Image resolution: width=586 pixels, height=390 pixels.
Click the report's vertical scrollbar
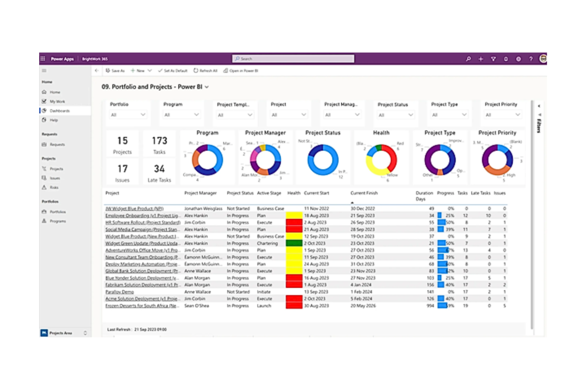[x=532, y=215]
